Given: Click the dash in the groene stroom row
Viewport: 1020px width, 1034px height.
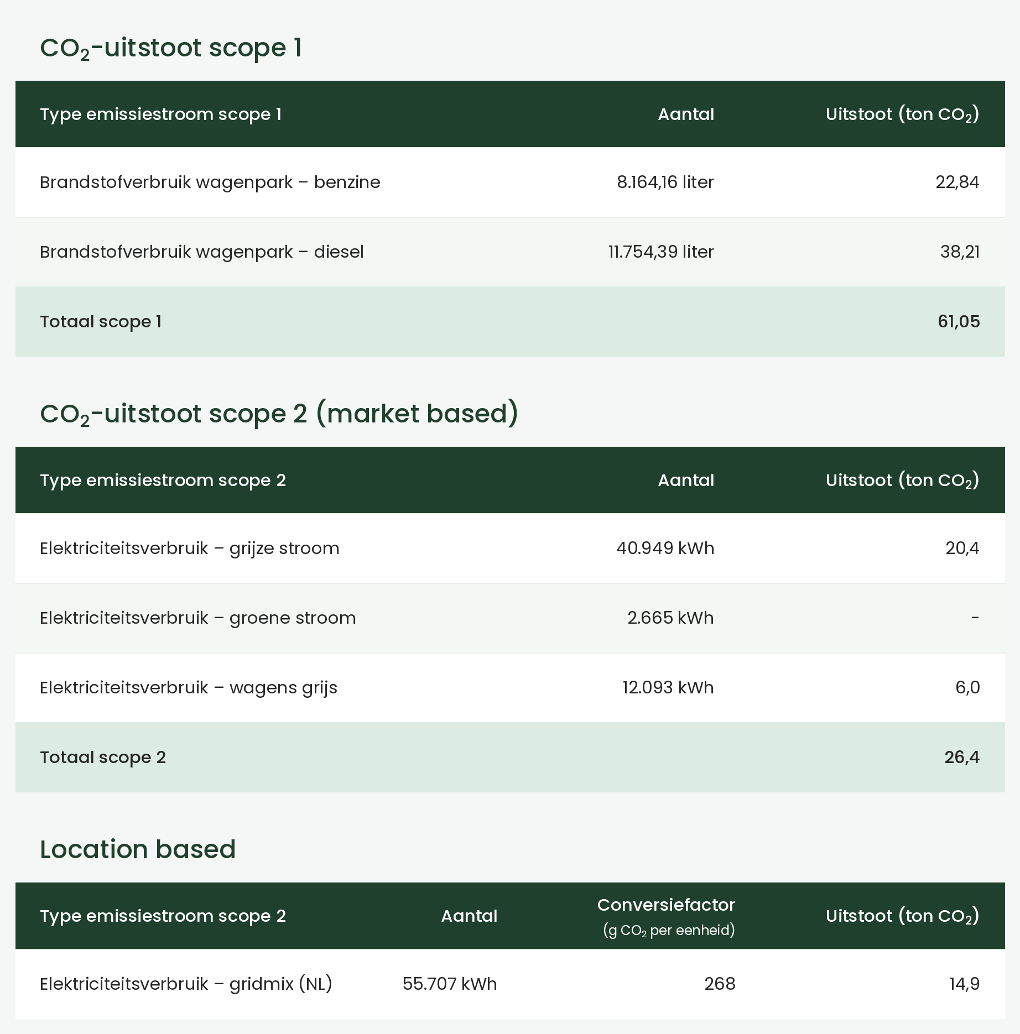Looking at the screenshot, I should pyautogui.click(x=975, y=618).
